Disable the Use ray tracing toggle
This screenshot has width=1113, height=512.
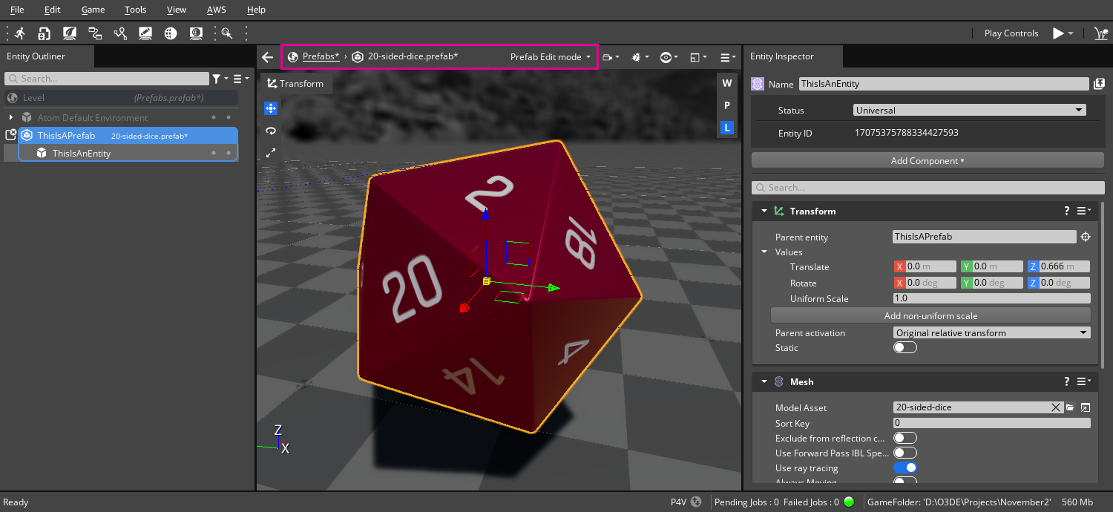point(905,467)
